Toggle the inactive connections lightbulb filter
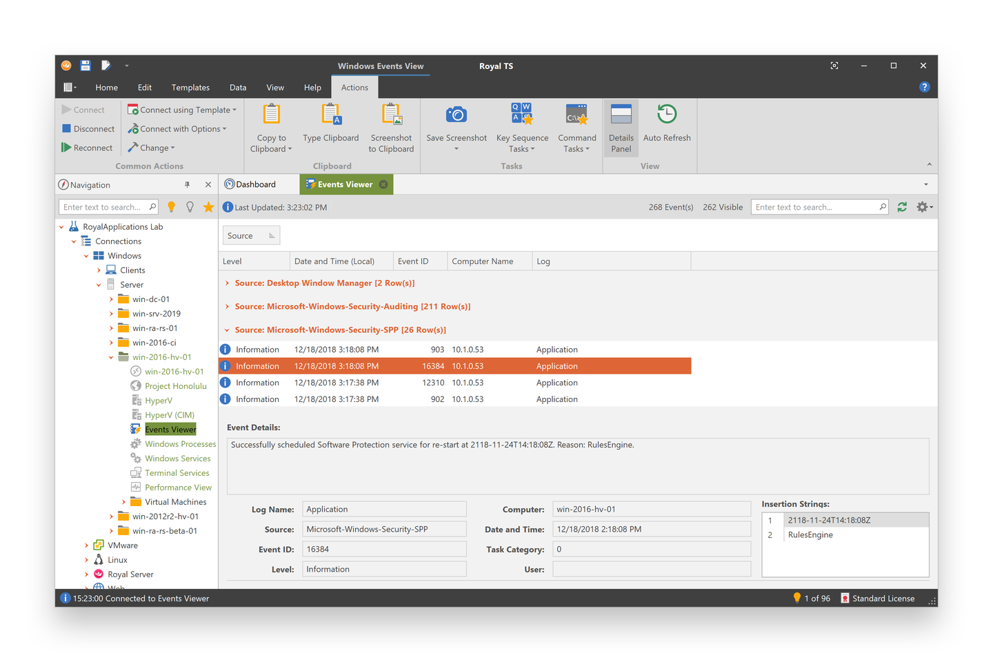 pyautogui.click(x=190, y=206)
